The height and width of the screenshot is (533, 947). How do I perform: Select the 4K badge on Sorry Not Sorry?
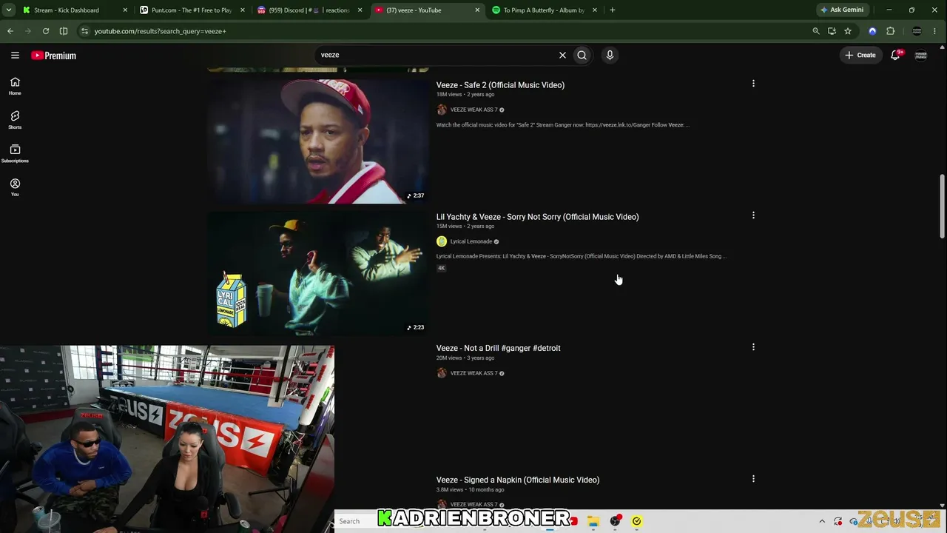tap(441, 268)
